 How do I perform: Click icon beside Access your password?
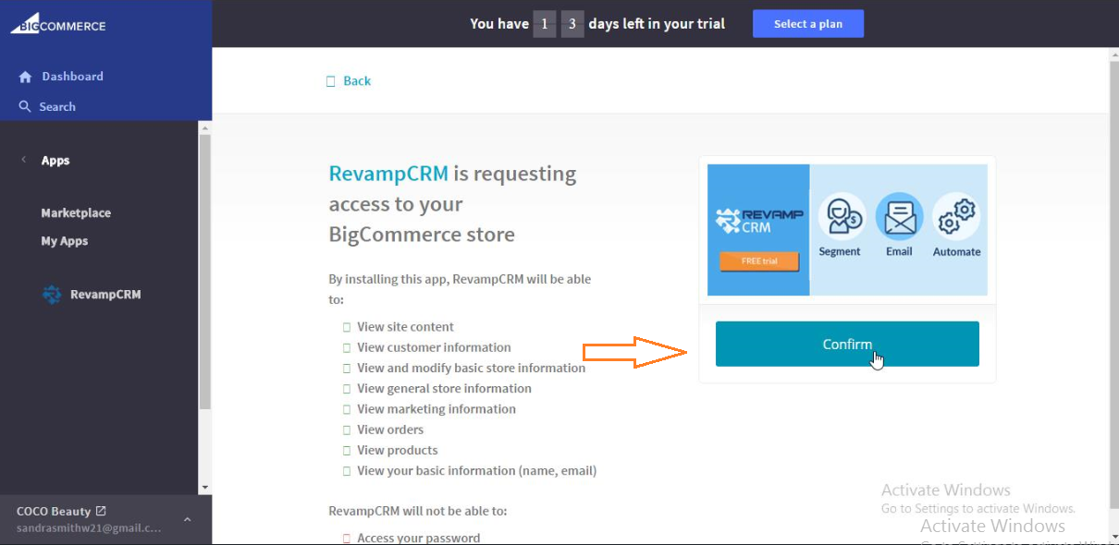tap(347, 539)
